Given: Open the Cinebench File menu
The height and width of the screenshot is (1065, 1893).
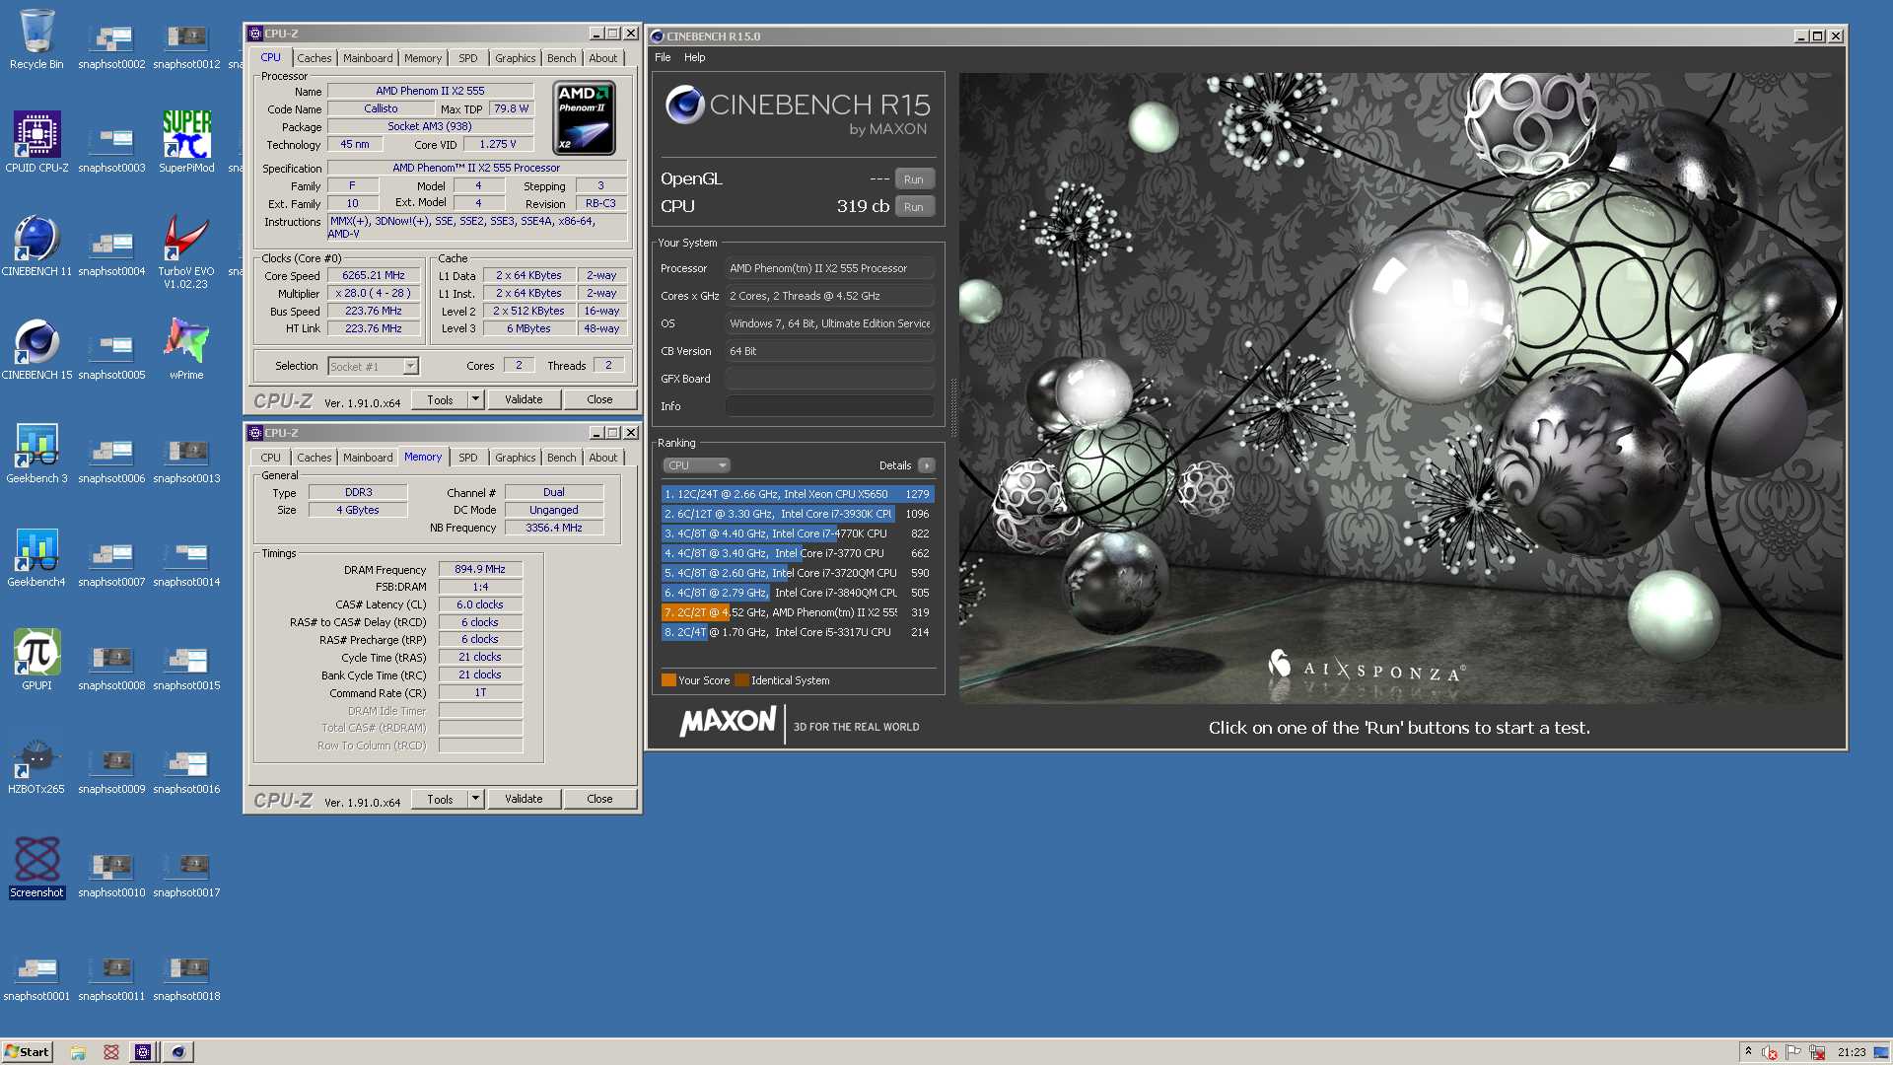Looking at the screenshot, I should click(x=663, y=57).
